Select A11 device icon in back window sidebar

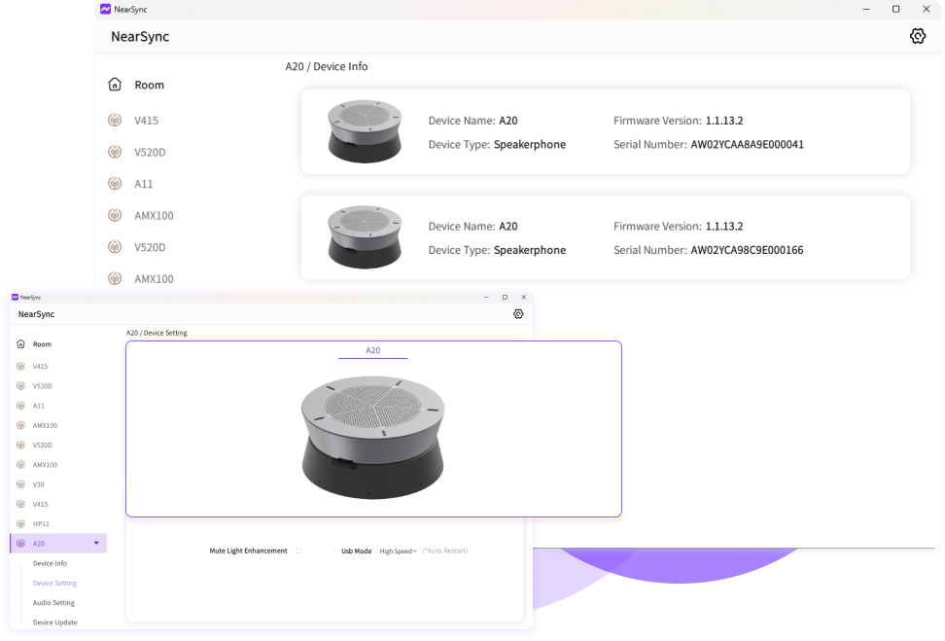pyautogui.click(x=115, y=183)
